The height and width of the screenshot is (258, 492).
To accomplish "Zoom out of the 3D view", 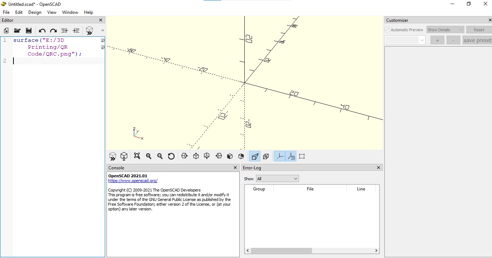I will (x=160, y=156).
